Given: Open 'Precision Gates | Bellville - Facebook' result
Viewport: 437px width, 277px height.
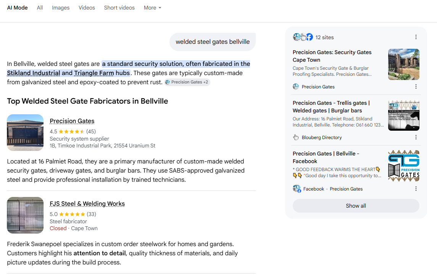Looking at the screenshot, I should (326, 157).
